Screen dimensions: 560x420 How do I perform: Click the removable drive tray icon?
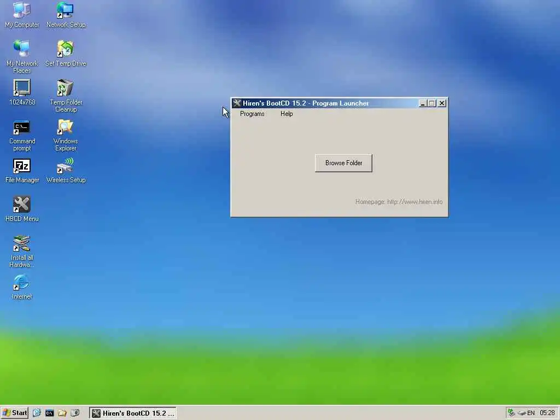(x=522, y=413)
